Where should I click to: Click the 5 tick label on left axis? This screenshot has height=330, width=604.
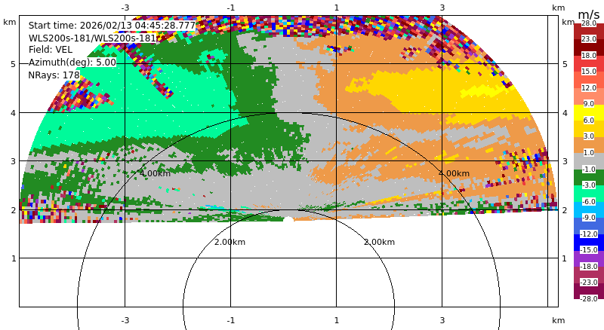tap(14, 64)
